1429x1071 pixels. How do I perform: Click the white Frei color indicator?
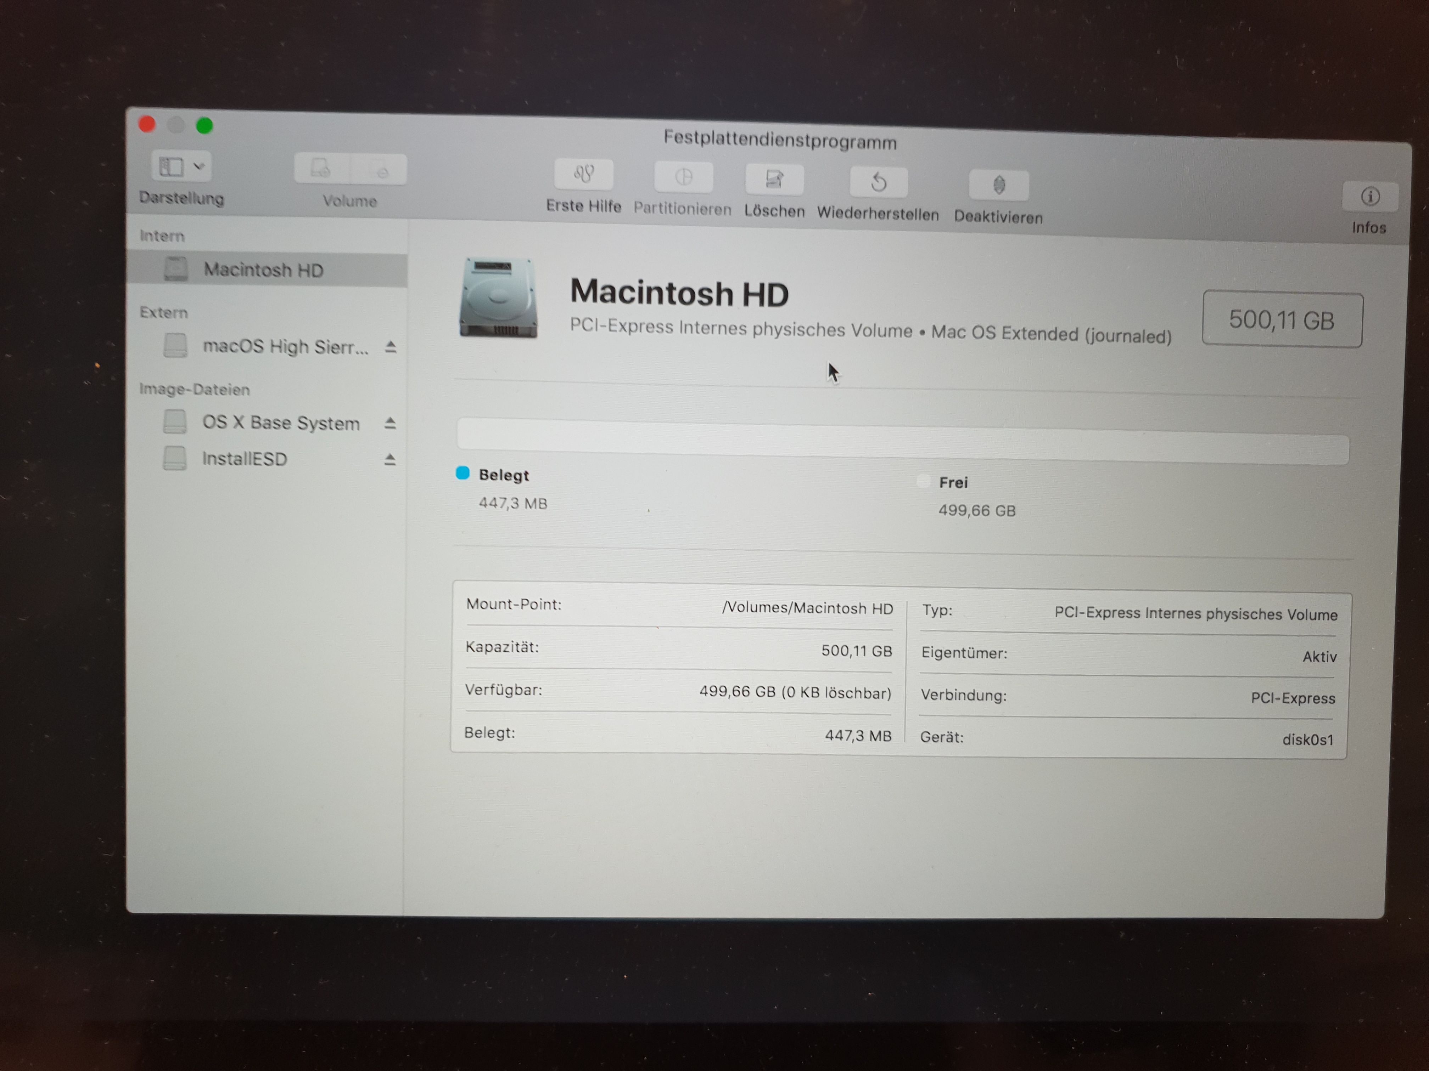click(x=923, y=481)
